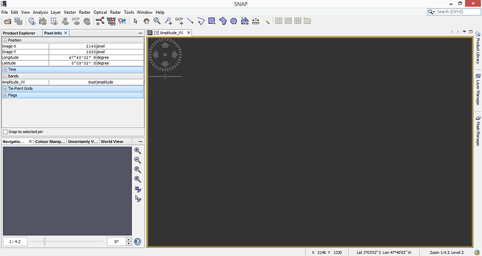
Task: Collapse the Bands section
Action: [x=5, y=76]
